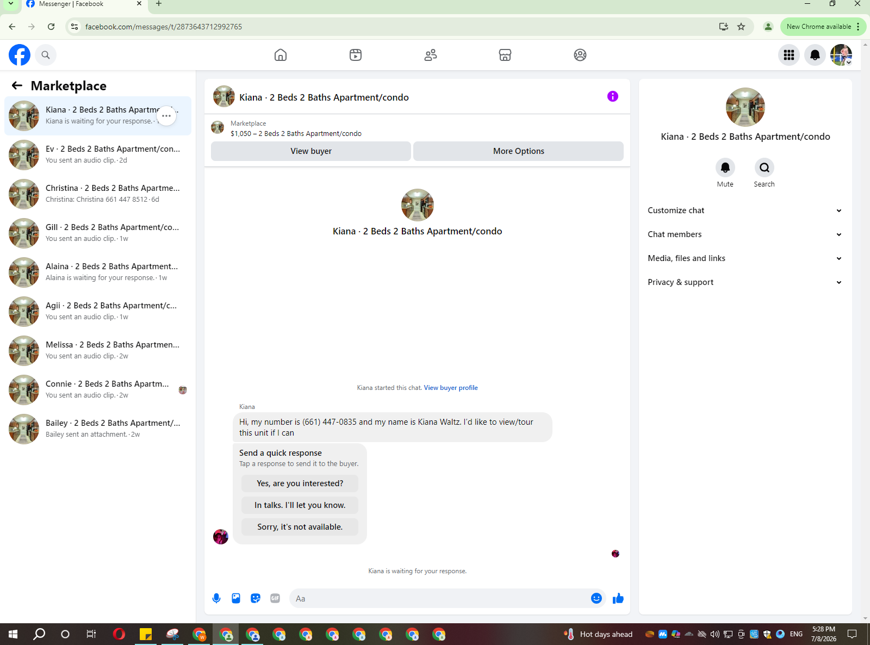This screenshot has width=870, height=645.
Task: Click the View buyer button
Action: pyautogui.click(x=311, y=151)
